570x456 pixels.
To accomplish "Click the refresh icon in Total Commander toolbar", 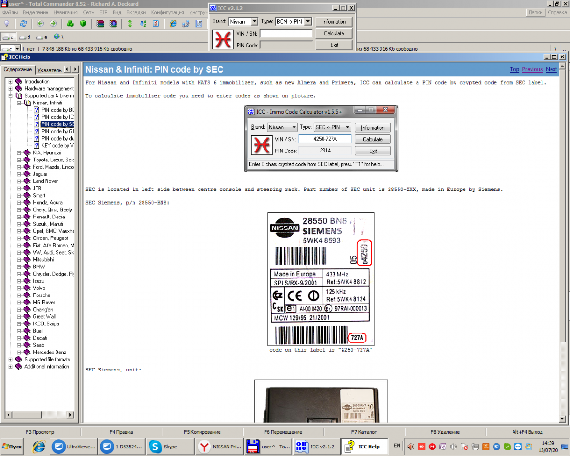I will pos(23,23).
